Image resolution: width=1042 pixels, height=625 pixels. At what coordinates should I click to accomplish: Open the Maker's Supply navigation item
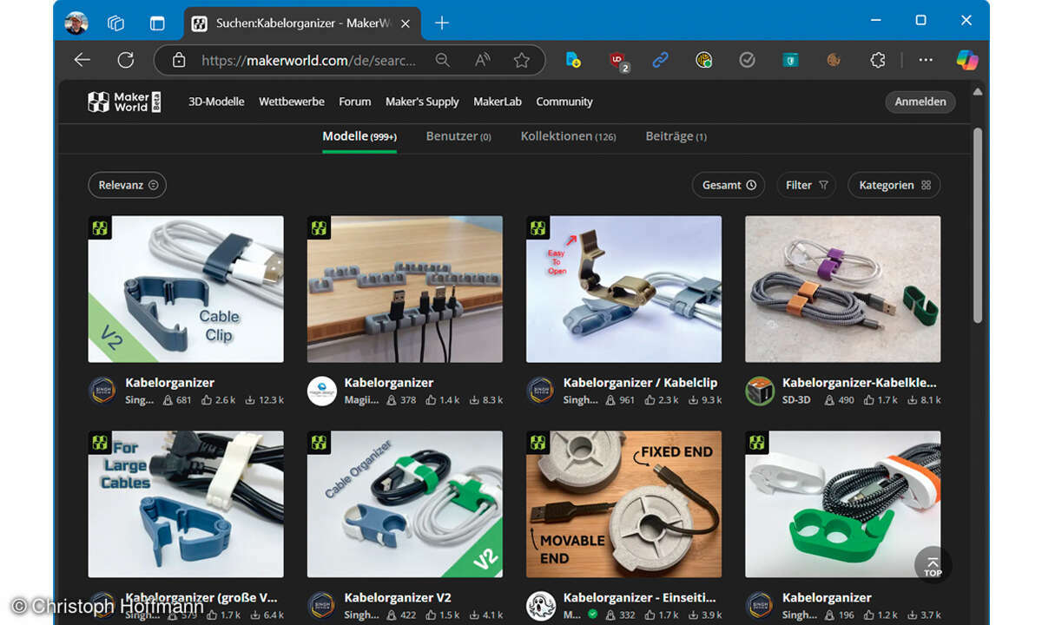point(422,102)
